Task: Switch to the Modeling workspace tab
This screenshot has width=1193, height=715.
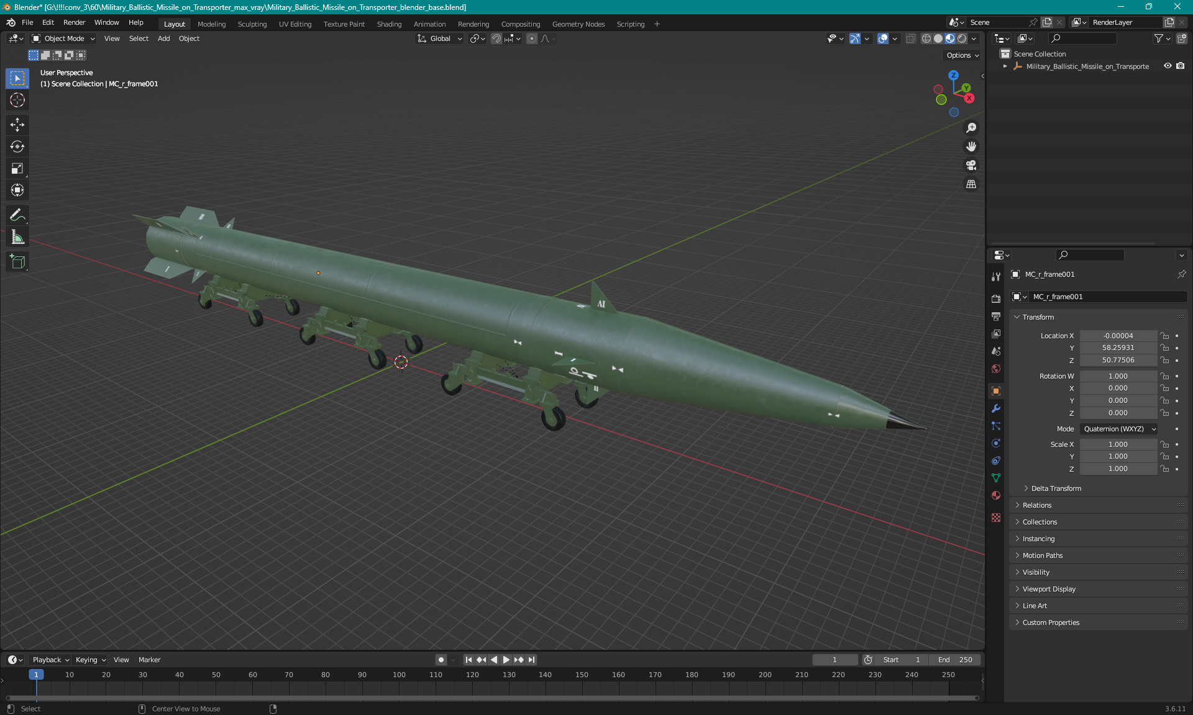Action: tap(211, 24)
